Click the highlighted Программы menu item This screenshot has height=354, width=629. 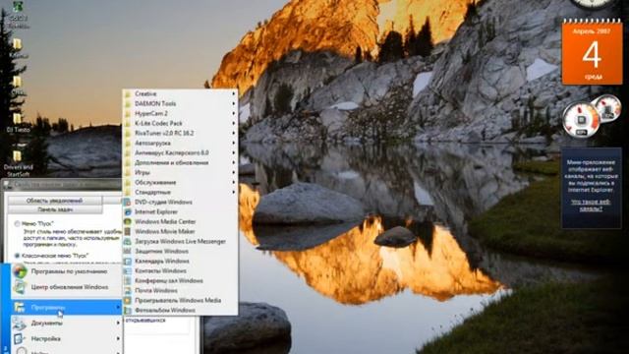point(66,308)
